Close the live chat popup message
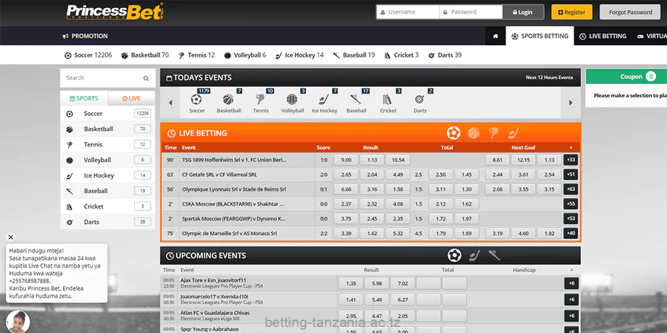 11,237
